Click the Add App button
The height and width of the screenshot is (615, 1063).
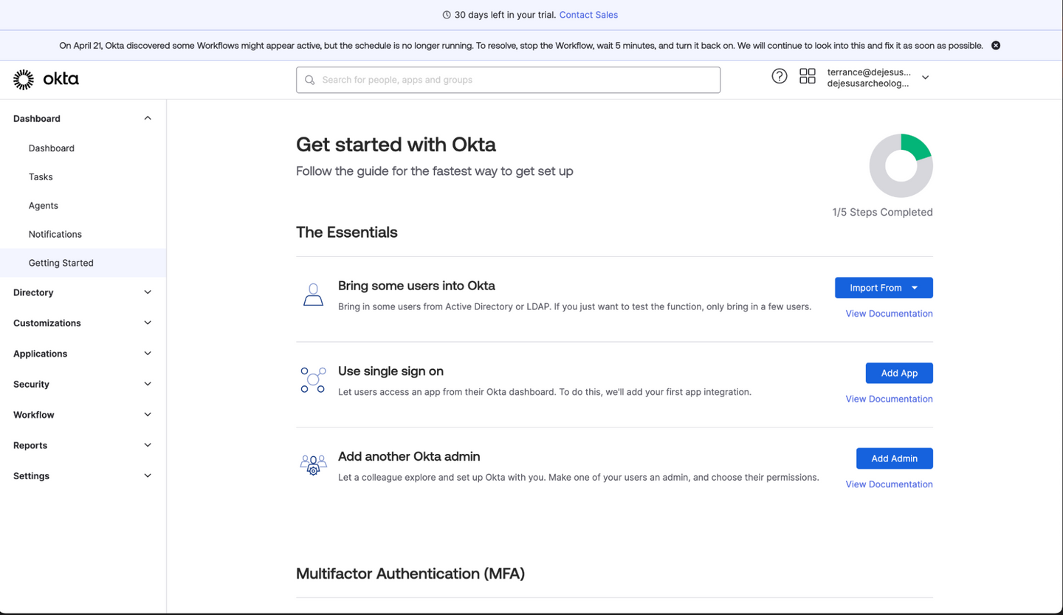point(898,373)
